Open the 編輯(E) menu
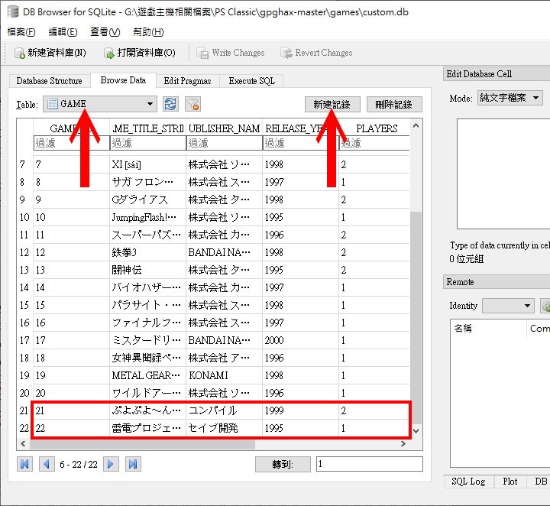This screenshot has width=550, height=506. (63, 32)
